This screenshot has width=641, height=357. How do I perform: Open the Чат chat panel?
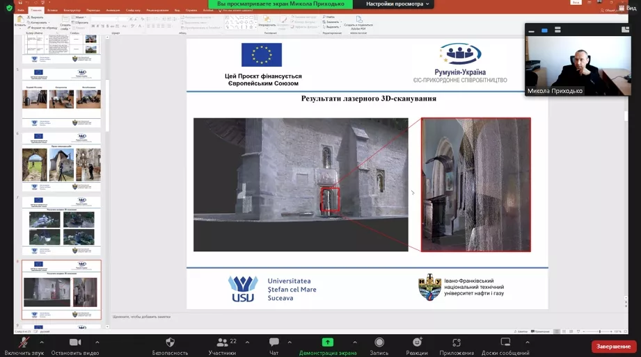pos(274,342)
